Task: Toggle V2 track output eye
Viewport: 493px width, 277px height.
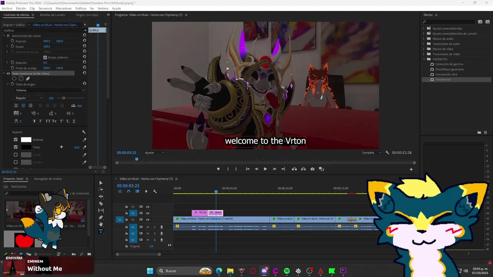Action: coord(148,213)
